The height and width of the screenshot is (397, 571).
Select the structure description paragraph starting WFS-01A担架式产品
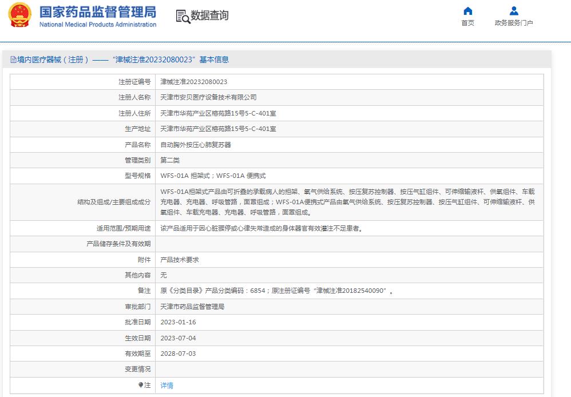click(x=348, y=202)
